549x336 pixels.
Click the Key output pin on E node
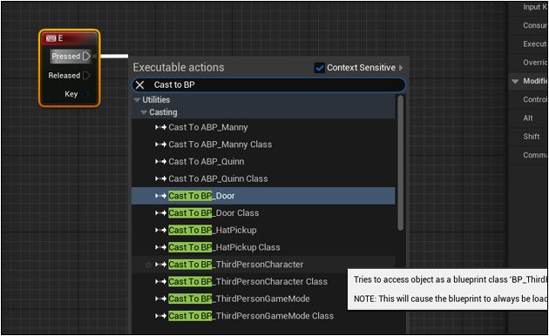pyautogui.click(x=85, y=94)
